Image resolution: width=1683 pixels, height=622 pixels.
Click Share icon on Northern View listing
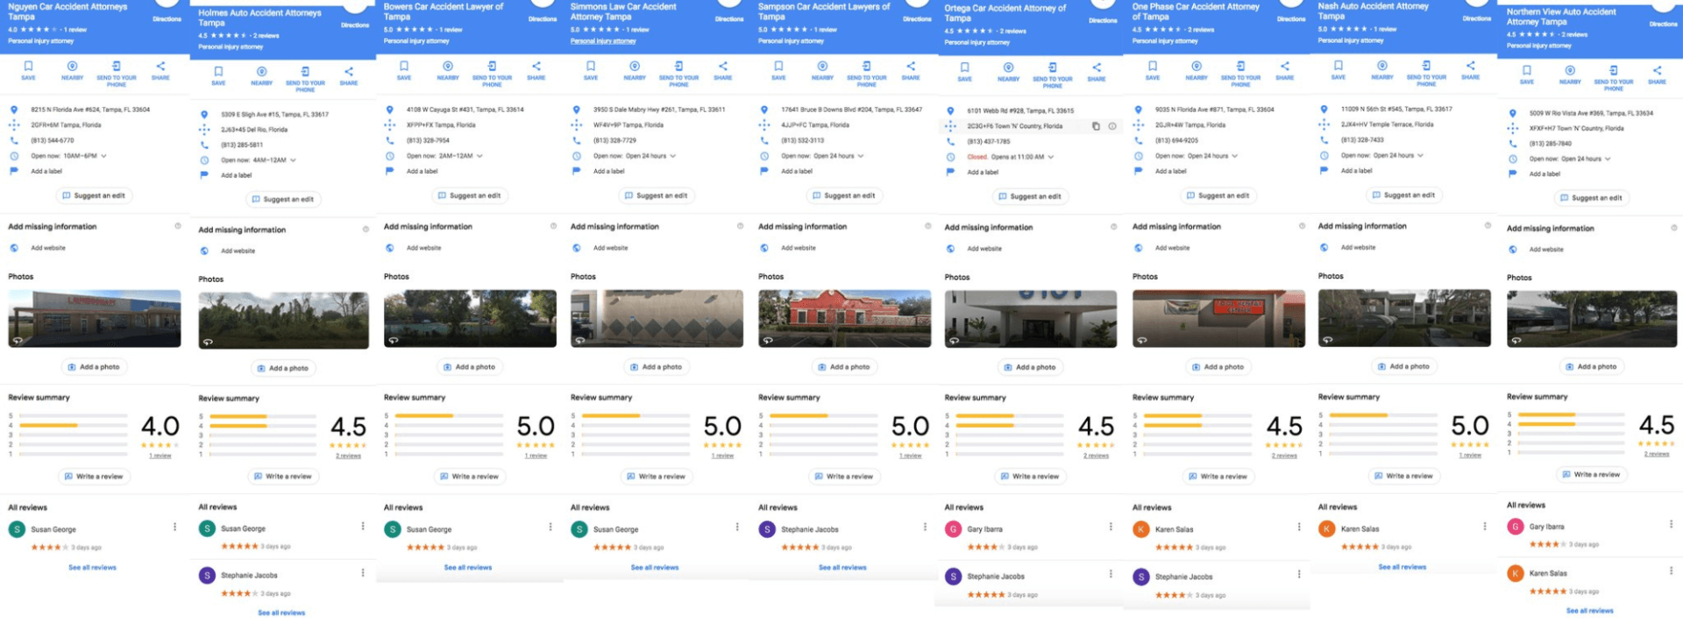(1657, 72)
